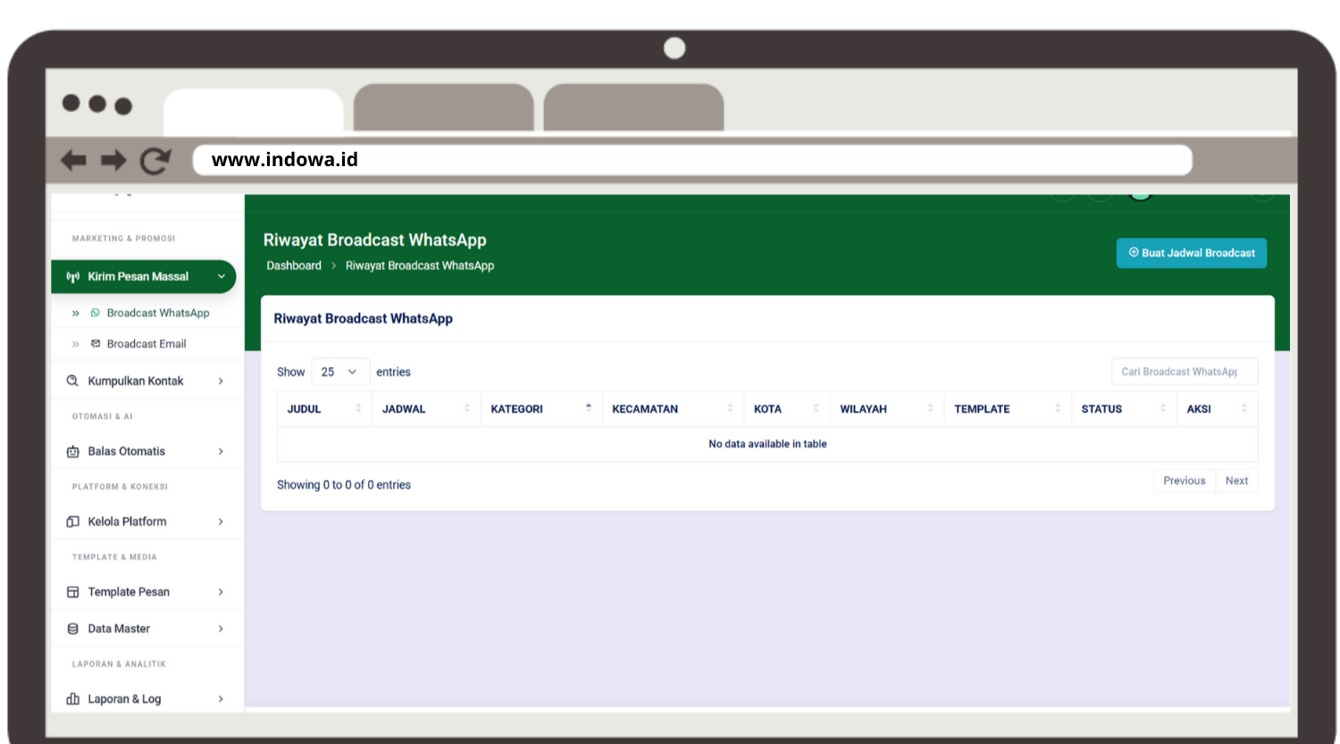Click the Template Pesan layout icon

pyautogui.click(x=73, y=592)
